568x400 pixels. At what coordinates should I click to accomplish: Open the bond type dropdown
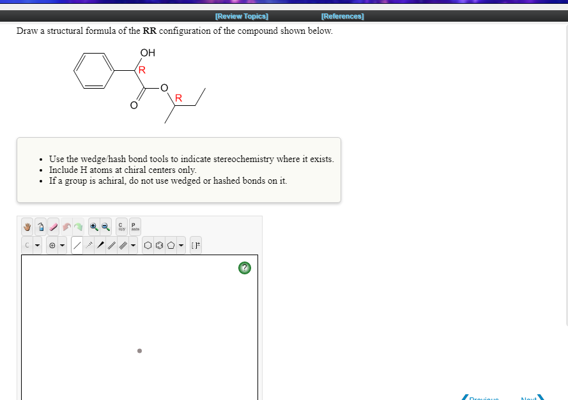(x=133, y=245)
